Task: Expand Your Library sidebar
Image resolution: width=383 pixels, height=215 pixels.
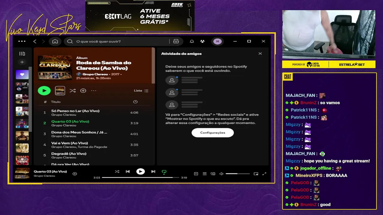Action: pyautogui.click(x=22, y=54)
